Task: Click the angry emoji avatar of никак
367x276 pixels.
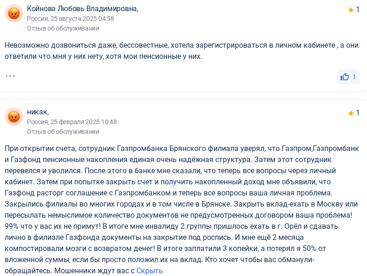Action: 14,117
